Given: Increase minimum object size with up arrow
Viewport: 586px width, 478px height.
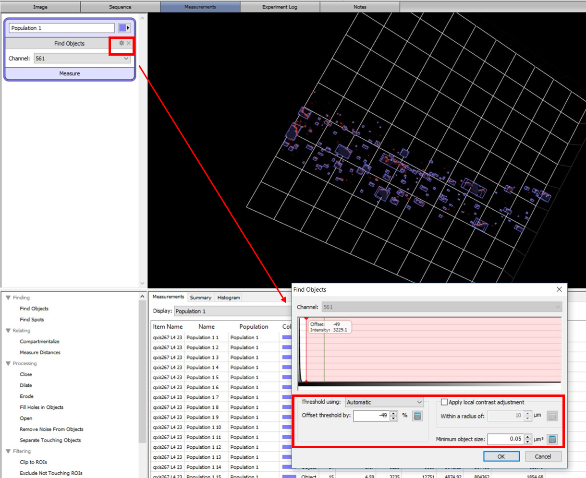Looking at the screenshot, I should (x=528, y=436).
